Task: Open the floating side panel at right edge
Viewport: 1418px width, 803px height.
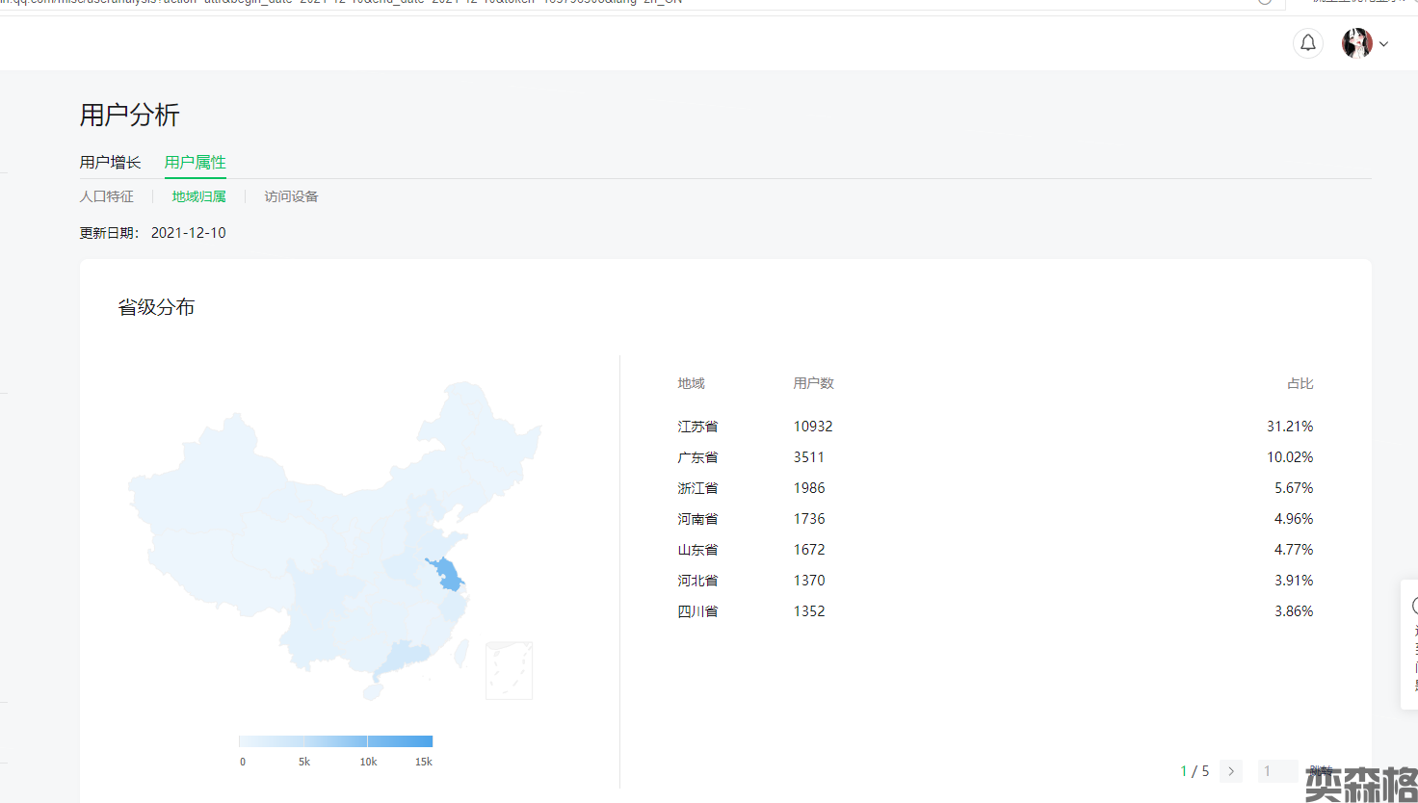Action: (x=1410, y=645)
